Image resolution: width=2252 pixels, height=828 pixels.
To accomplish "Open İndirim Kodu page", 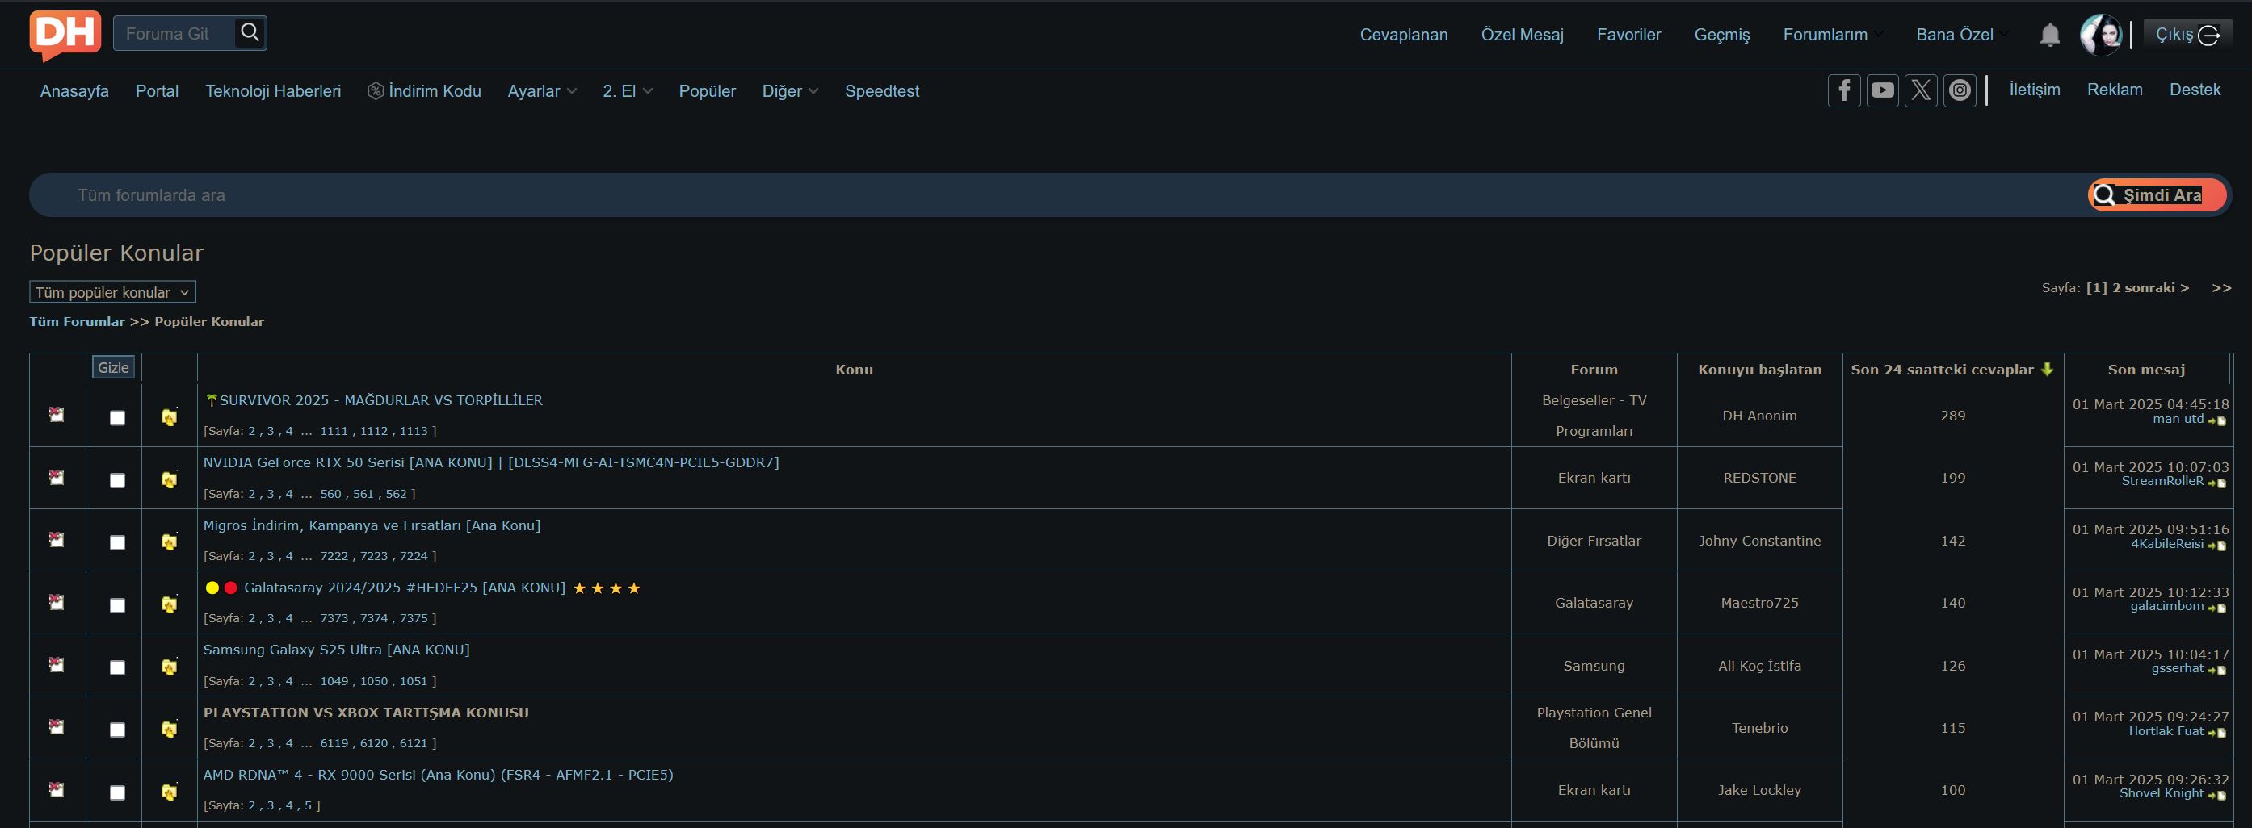I will 424,91.
